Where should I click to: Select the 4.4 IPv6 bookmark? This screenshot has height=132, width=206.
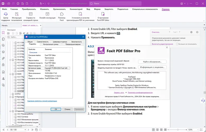(18, 94)
